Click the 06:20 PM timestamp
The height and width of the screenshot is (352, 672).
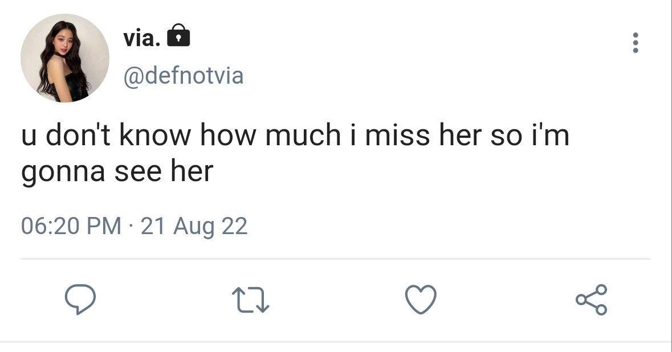tap(71, 226)
